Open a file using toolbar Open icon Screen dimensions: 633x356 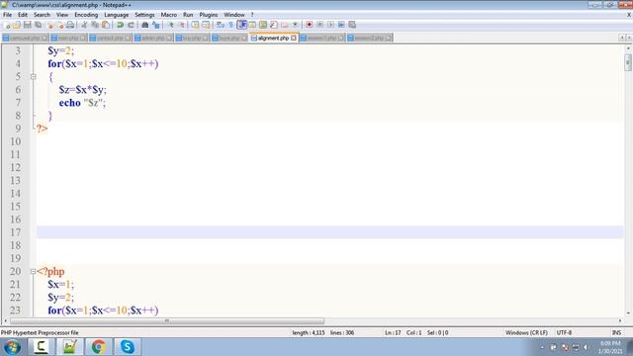(17, 25)
